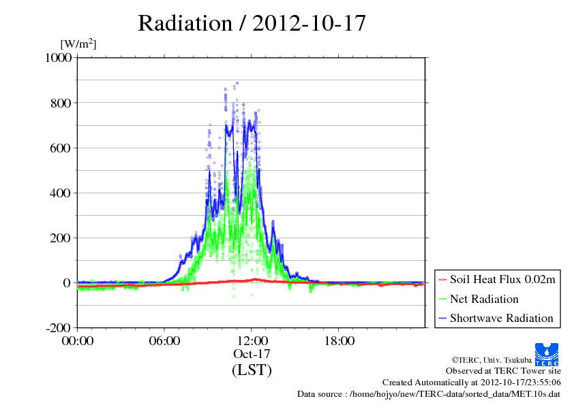
Task: Click the 400 y-axis label
Action: click(x=61, y=193)
